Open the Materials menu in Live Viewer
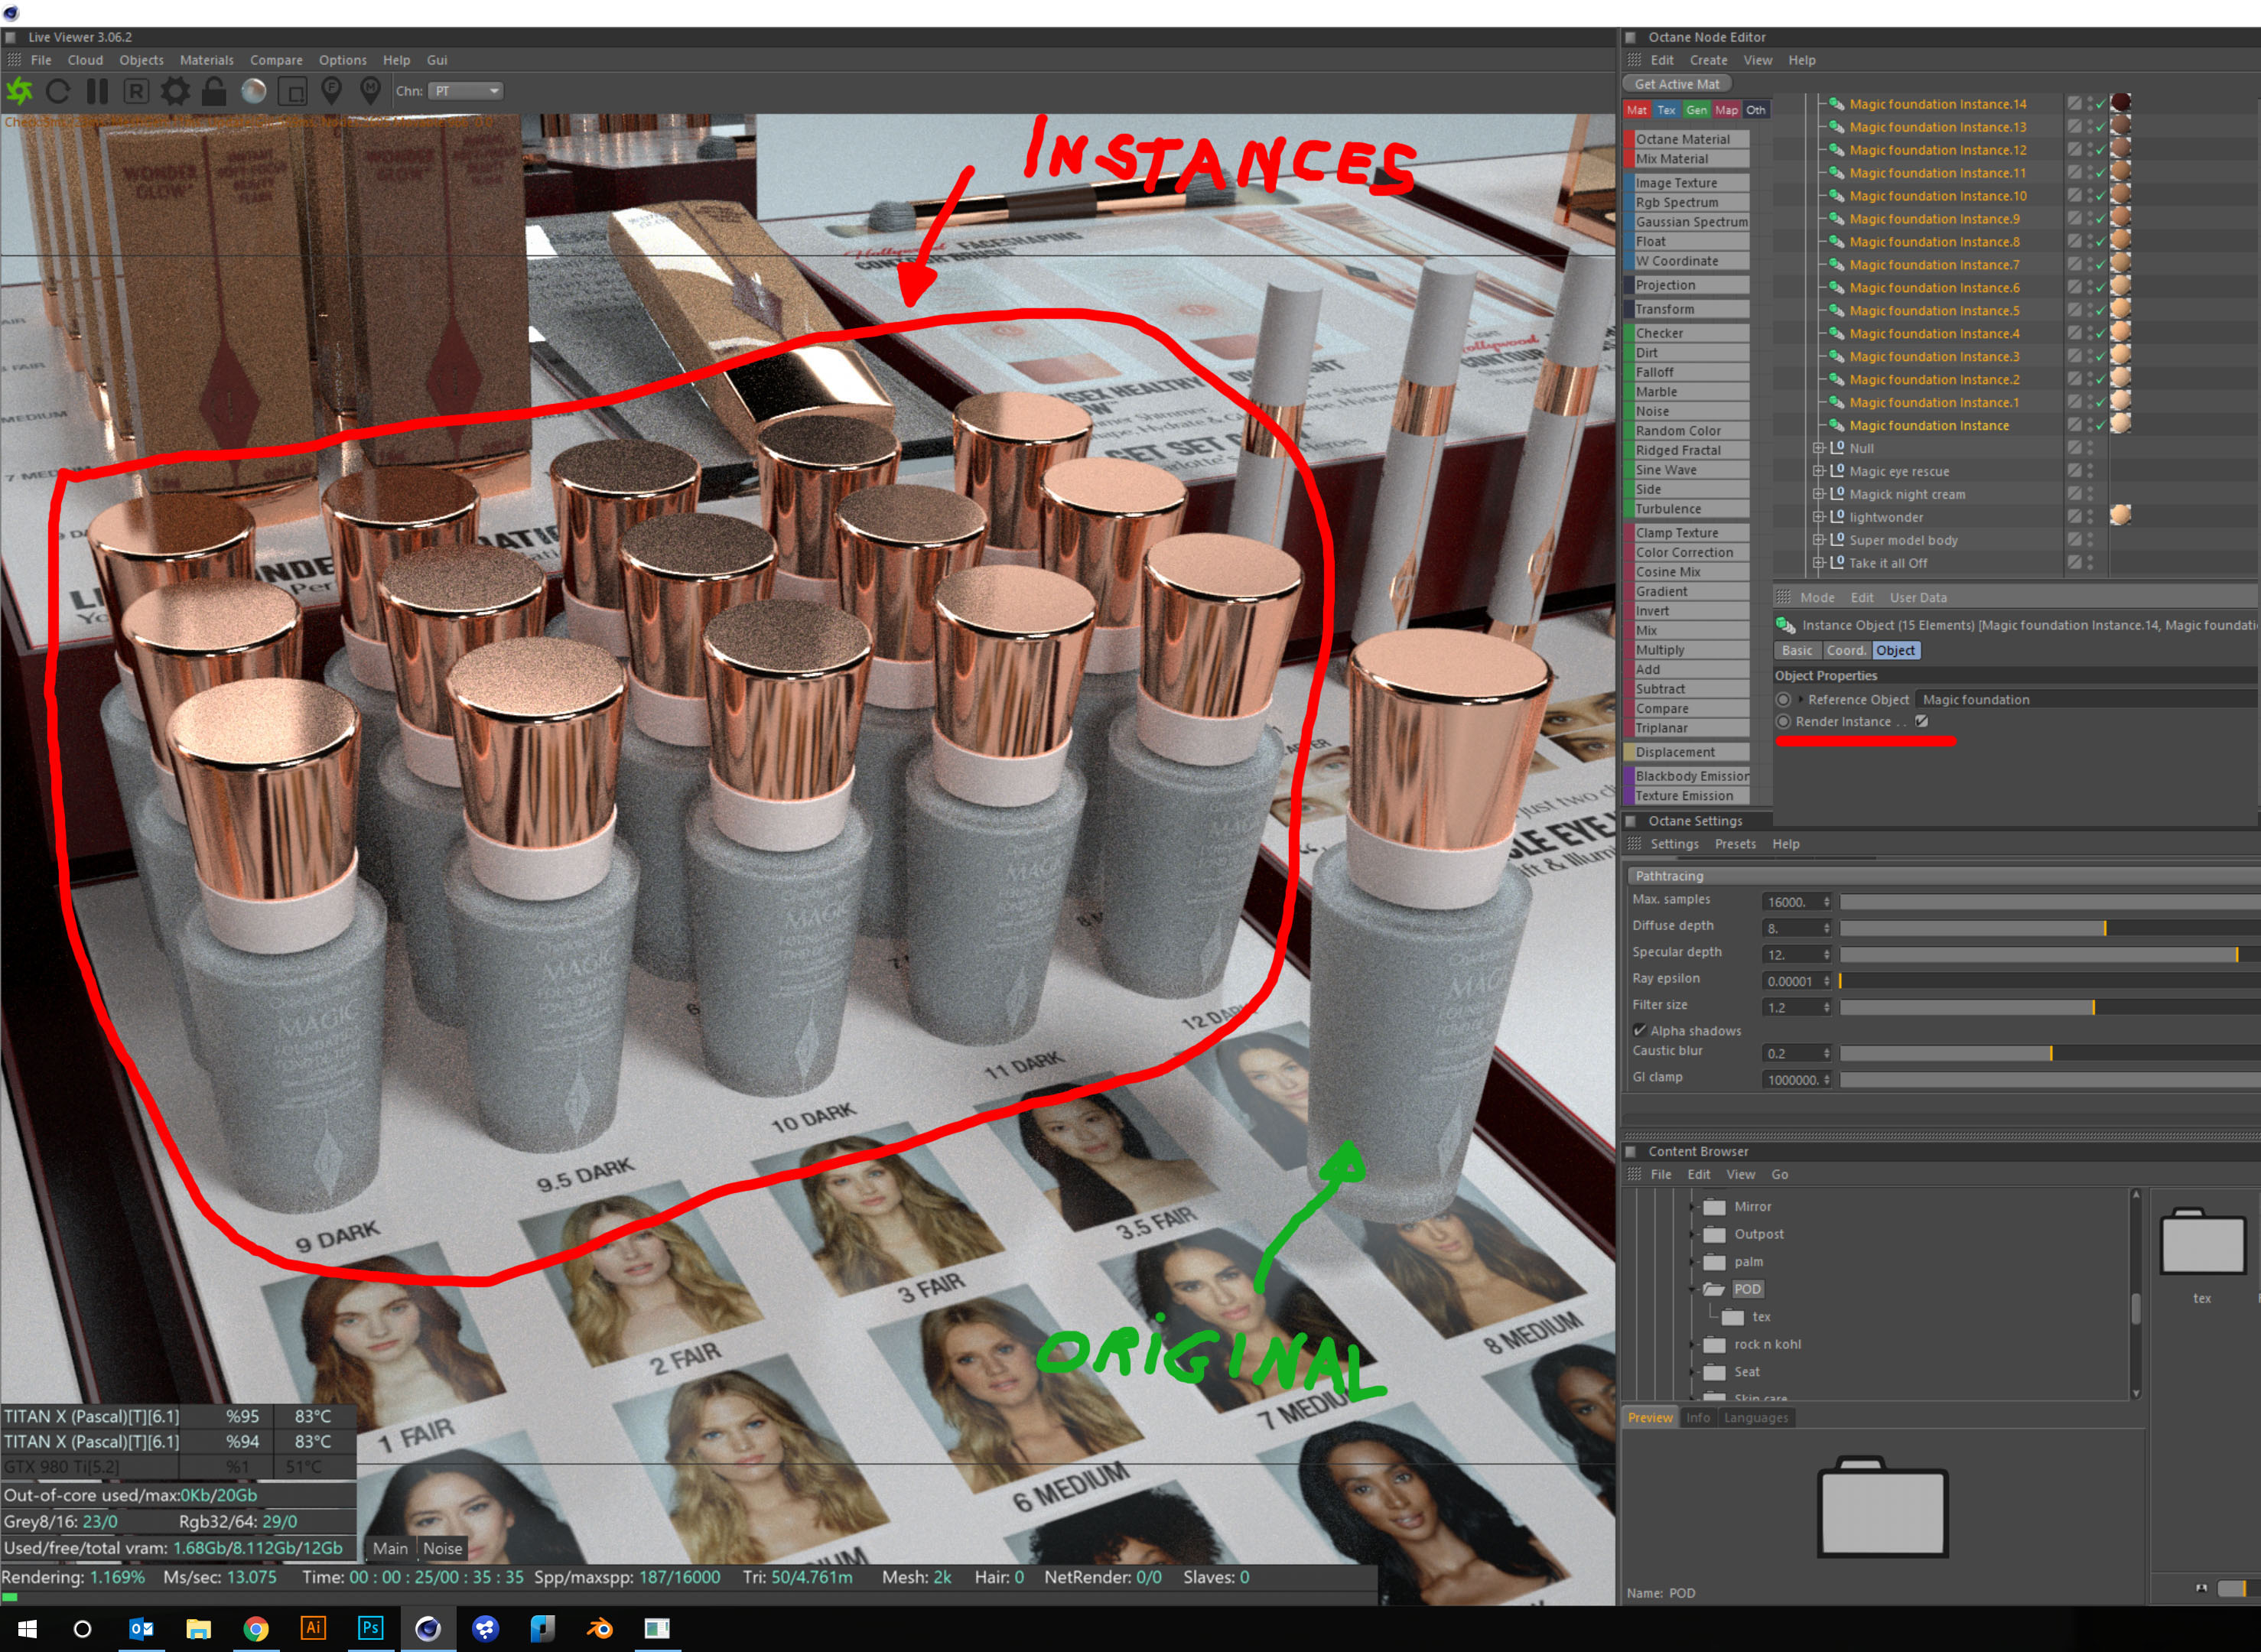Screen dimensions: 2261x1652 [206, 60]
